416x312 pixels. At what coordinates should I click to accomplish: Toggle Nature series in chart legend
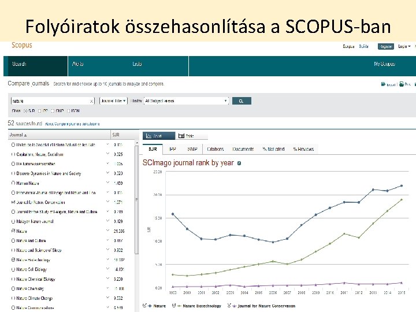(x=154, y=306)
